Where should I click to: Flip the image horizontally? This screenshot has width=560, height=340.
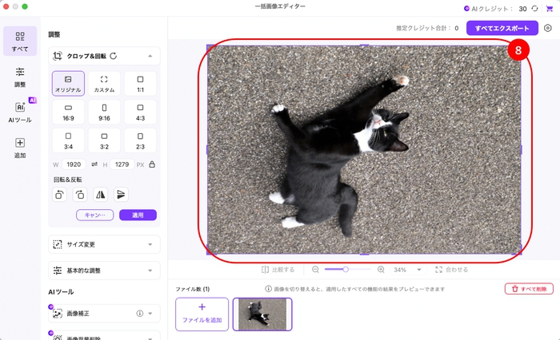(101, 194)
